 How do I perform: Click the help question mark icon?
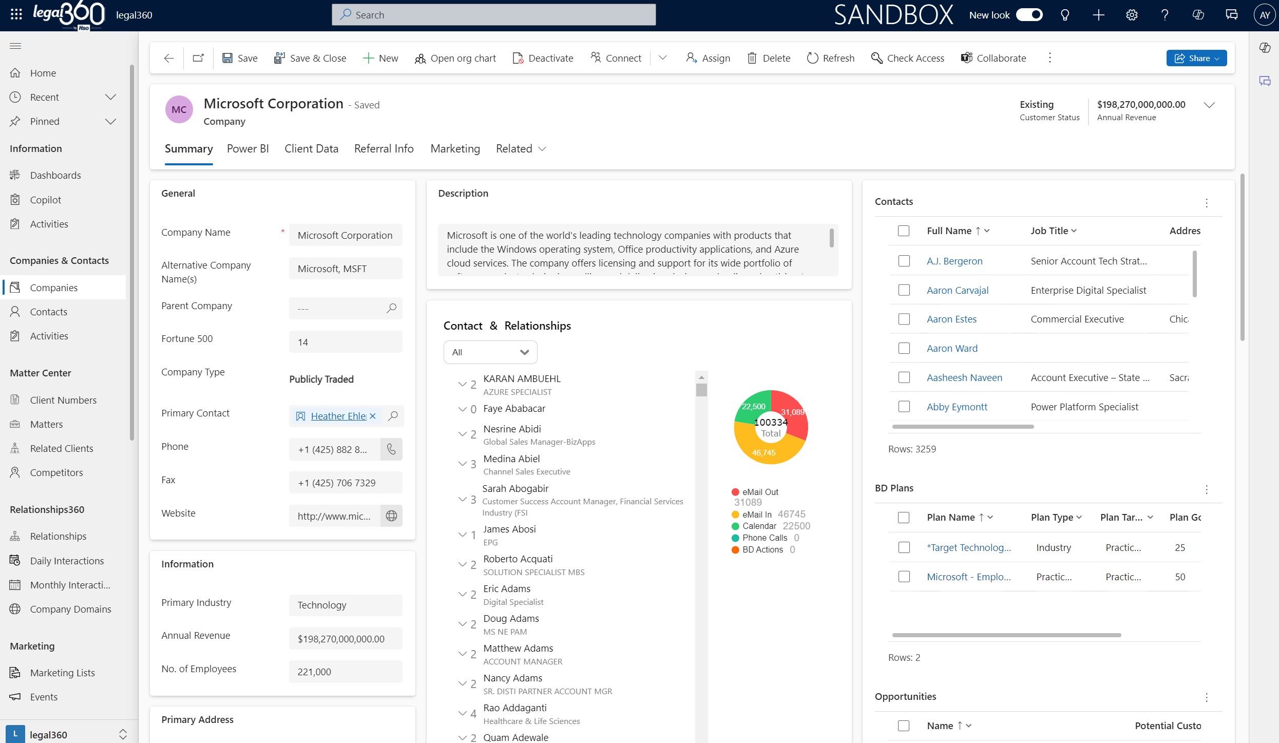[x=1165, y=15]
